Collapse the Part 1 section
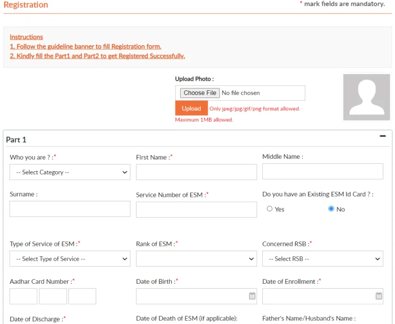Screen dimensions: 395x324 pyautogui.click(x=383, y=136)
